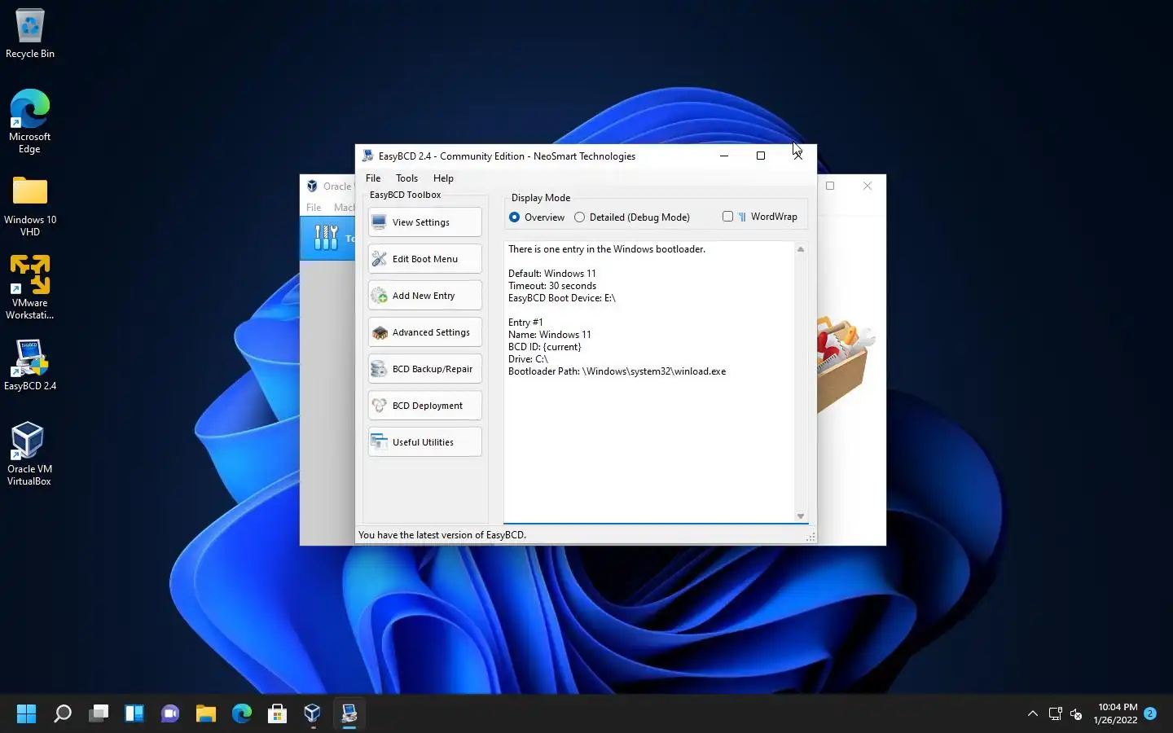The image size is (1173, 733).
Task: Click the Oracle VirtualBox title bar cube icon
Action: click(312, 186)
